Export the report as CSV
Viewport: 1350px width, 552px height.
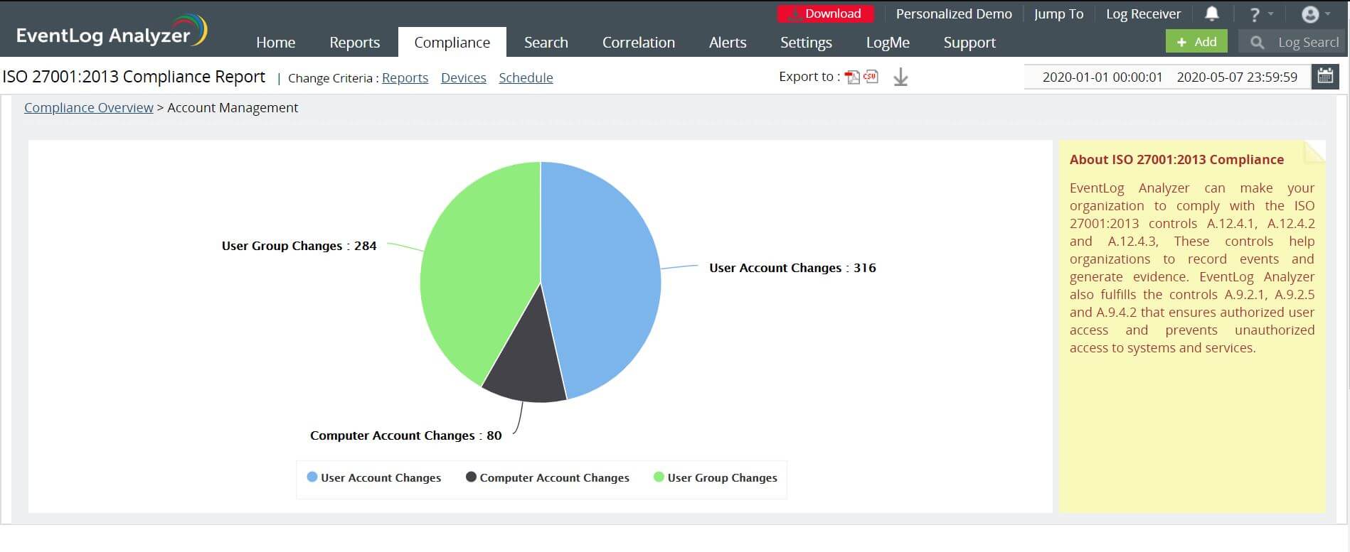(x=871, y=76)
